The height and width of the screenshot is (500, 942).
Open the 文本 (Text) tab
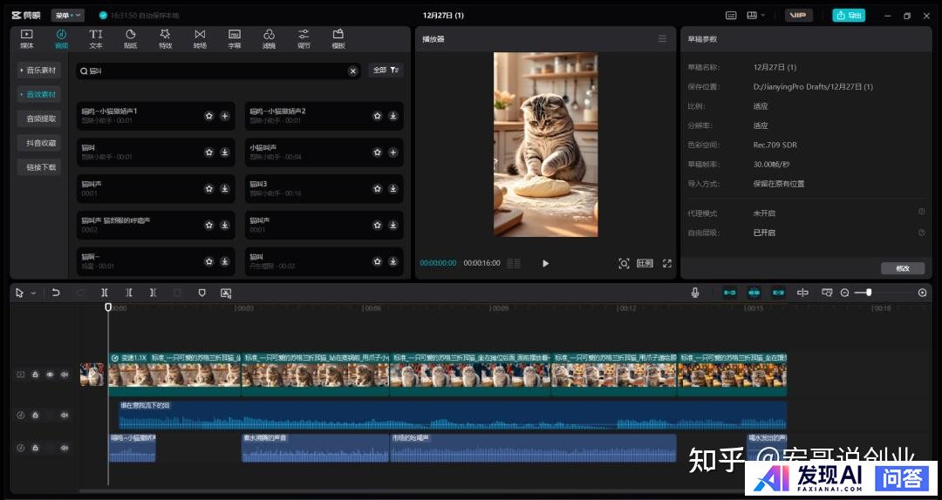tap(96, 38)
